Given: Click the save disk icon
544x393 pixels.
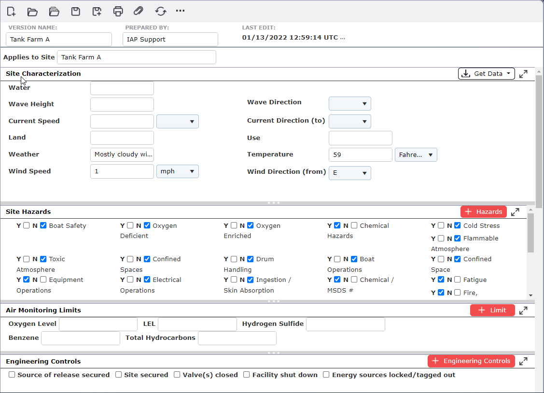Looking at the screenshot, I should pos(75,11).
